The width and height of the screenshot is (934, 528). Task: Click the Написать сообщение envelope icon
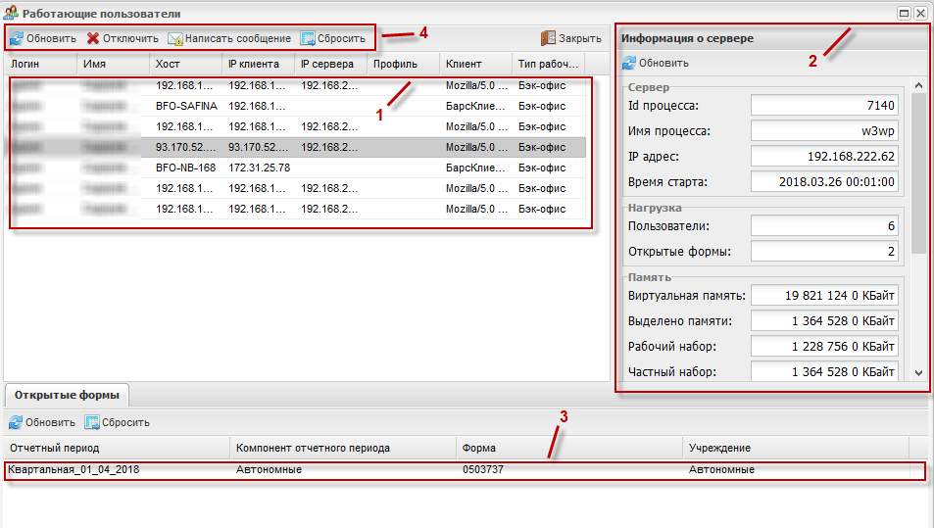point(175,38)
